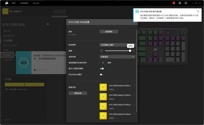Add a lighting layer with the yellow plus button
This screenshot has width=204, height=125.
click(24, 85)
